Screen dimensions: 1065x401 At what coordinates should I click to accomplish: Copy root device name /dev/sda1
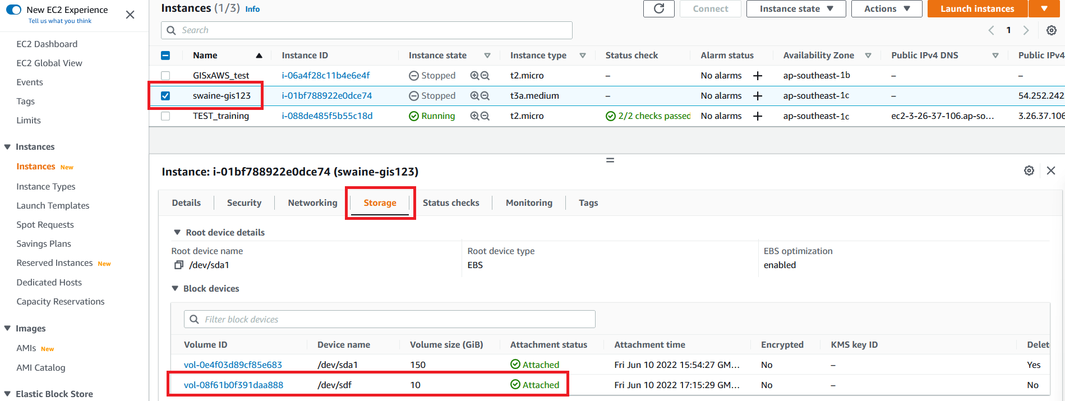pos(179,265)
